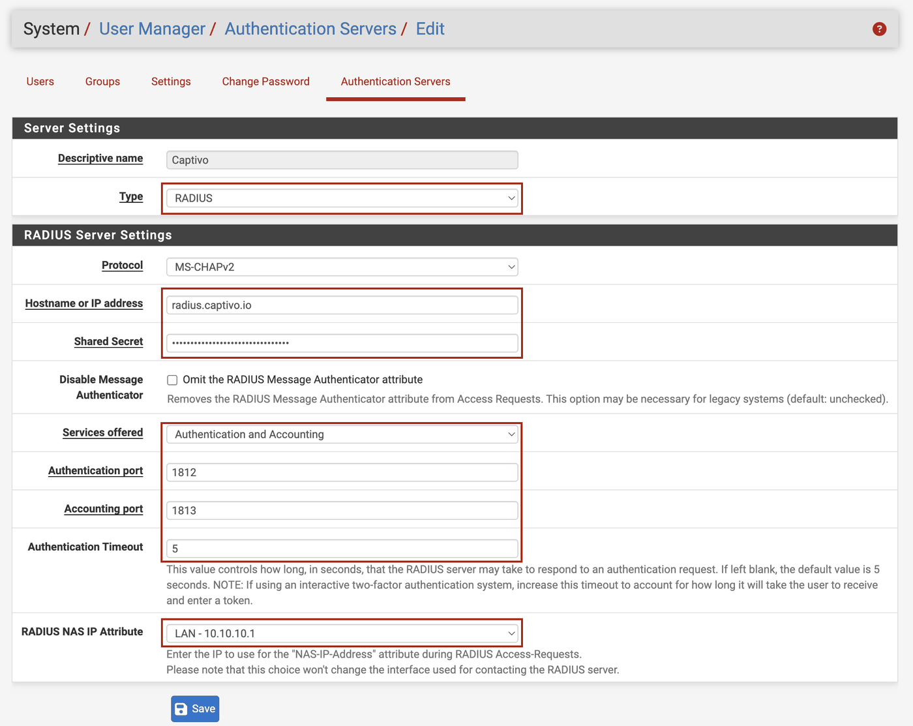Click the Accounting port label

click(104, 509)
